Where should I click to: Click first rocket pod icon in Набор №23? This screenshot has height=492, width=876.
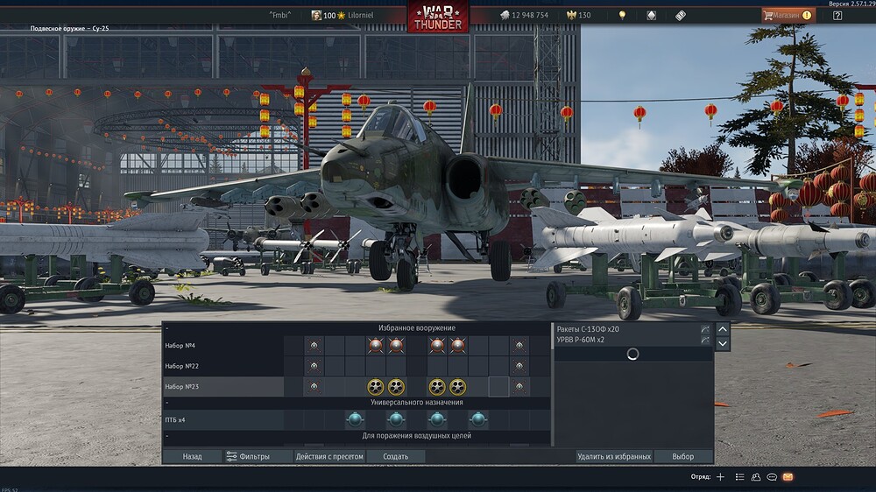pos(376,386)
